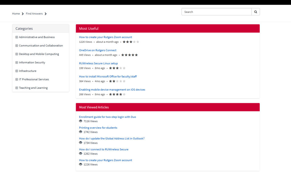This screenshot has width=291, height=180.
Task: Click inside the Search input field
Action: click(x=217, y=12)
